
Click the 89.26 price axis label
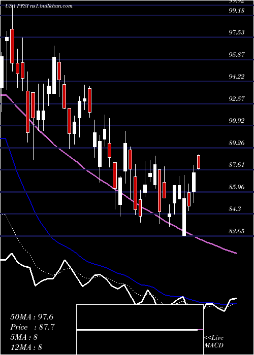(x=237, y=143)
